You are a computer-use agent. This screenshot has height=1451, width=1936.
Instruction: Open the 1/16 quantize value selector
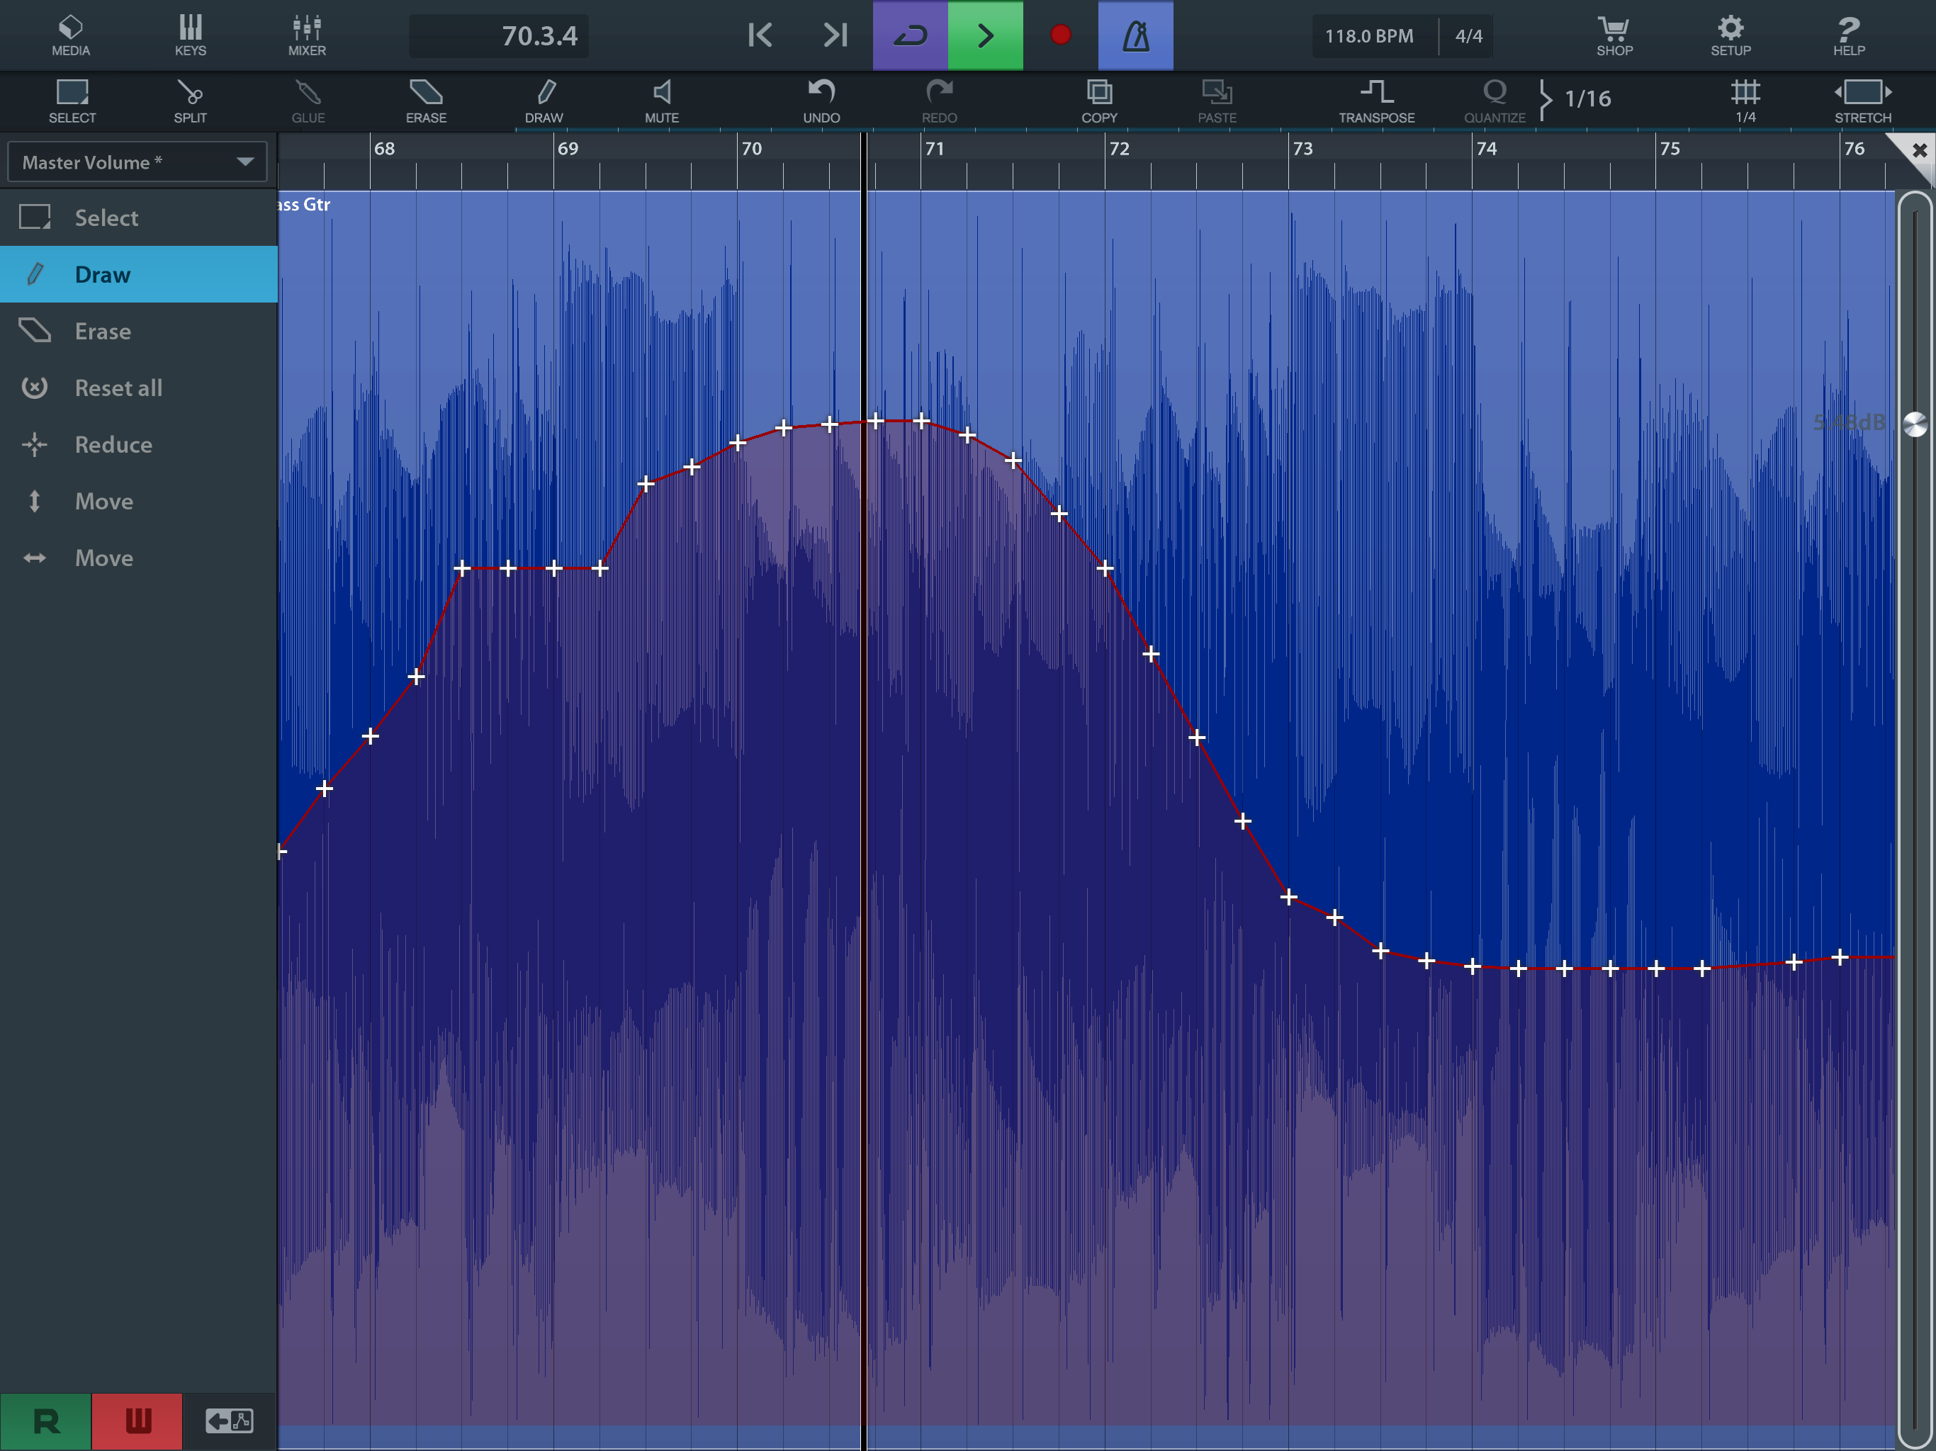(1586, 98)
